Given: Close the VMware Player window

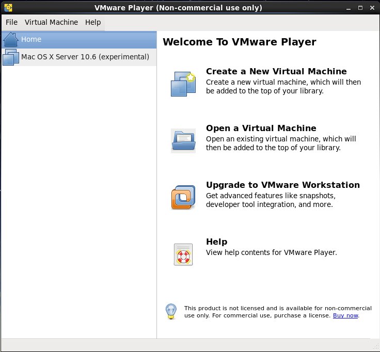Looking at the screenshot, I should pyautogui.click(x=372, y=8).
